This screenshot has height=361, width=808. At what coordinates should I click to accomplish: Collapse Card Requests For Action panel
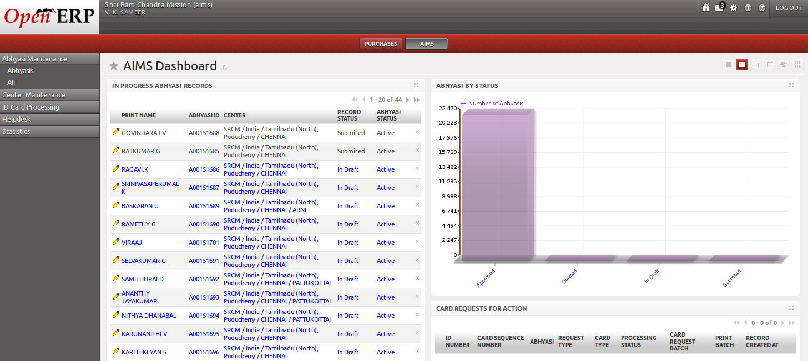click(x=791, y=308)
